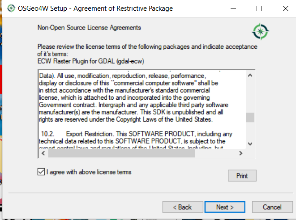Click the horizontal scrollbar right arrow
The image size is (296, 220).
click(x=240, y=153)
